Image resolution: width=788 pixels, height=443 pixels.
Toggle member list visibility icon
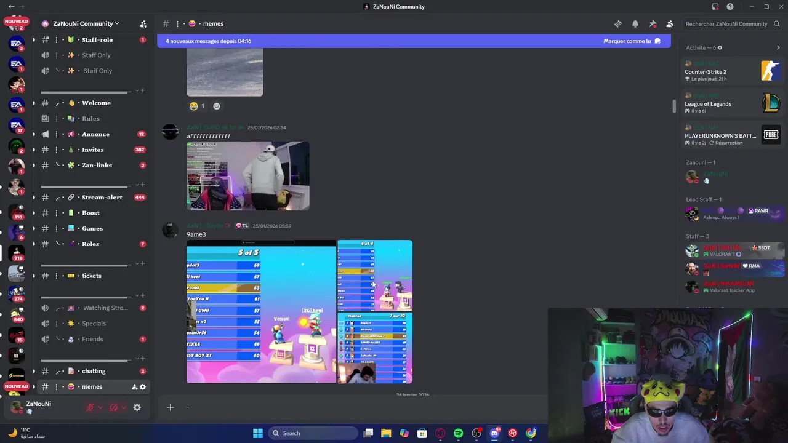[670, 24]
